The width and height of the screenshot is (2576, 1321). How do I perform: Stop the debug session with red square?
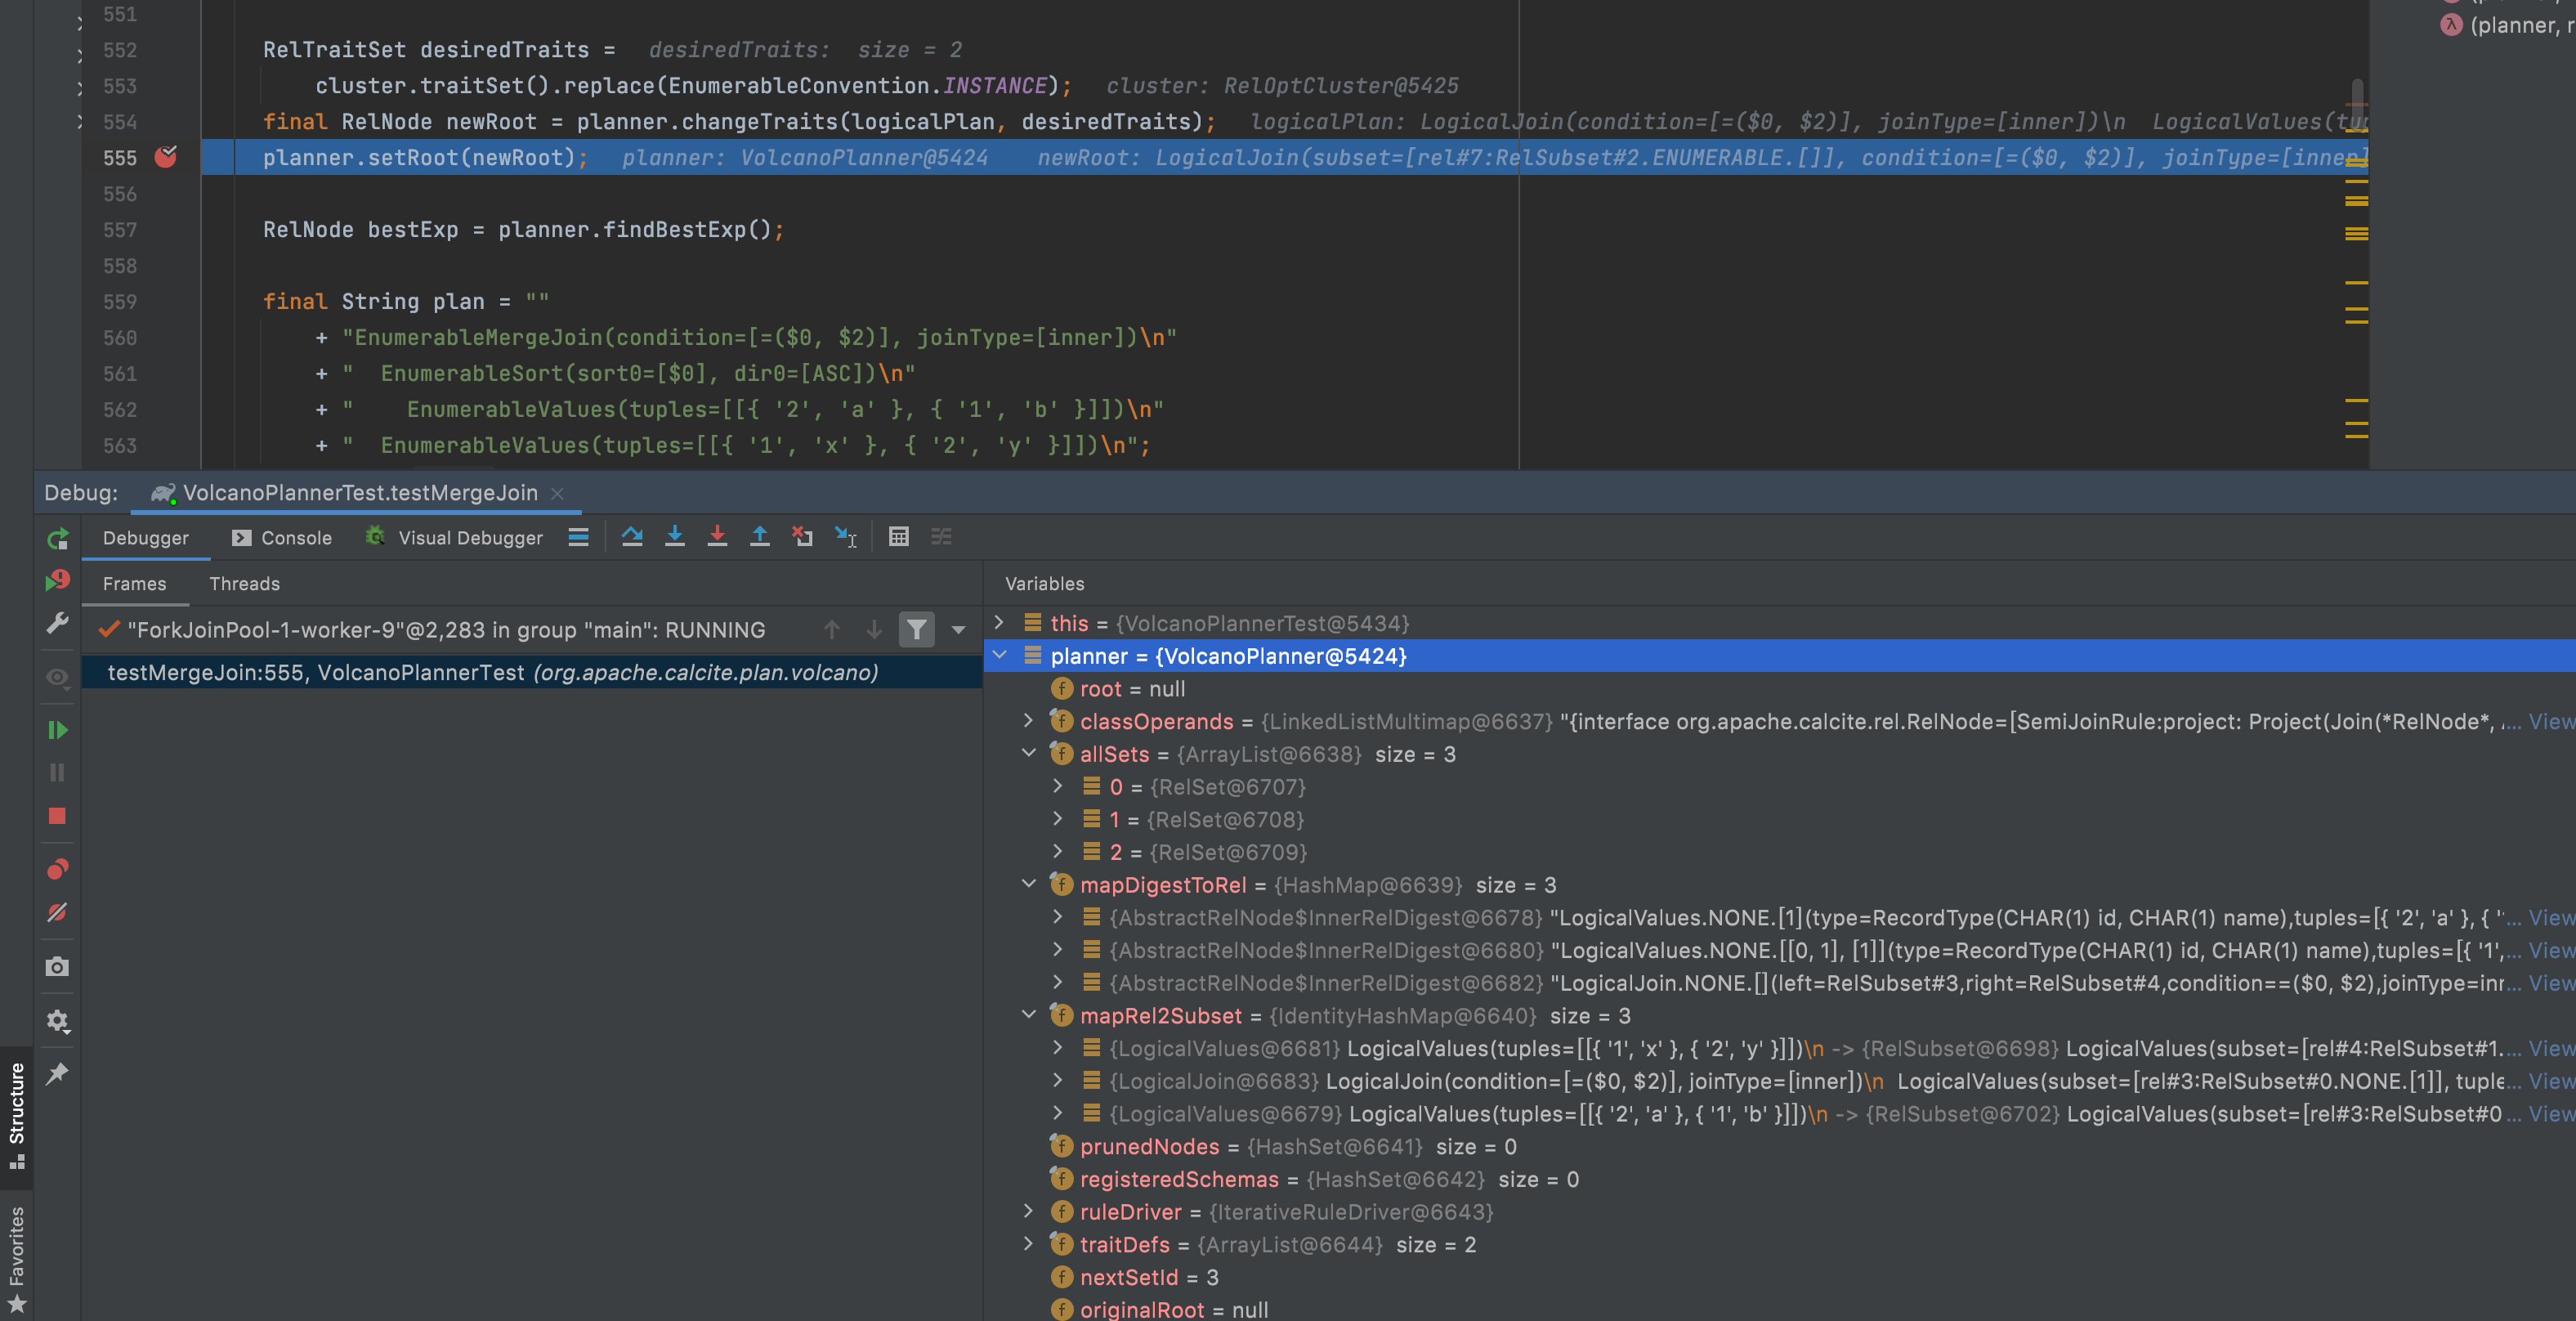[57, 816]
